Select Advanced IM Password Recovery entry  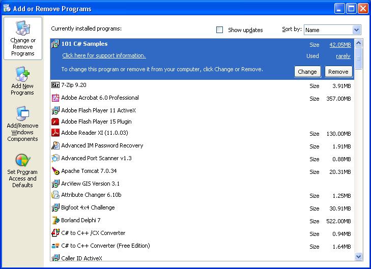point(202,145)
